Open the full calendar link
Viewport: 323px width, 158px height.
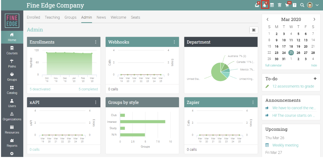click(x=274, y=65)
